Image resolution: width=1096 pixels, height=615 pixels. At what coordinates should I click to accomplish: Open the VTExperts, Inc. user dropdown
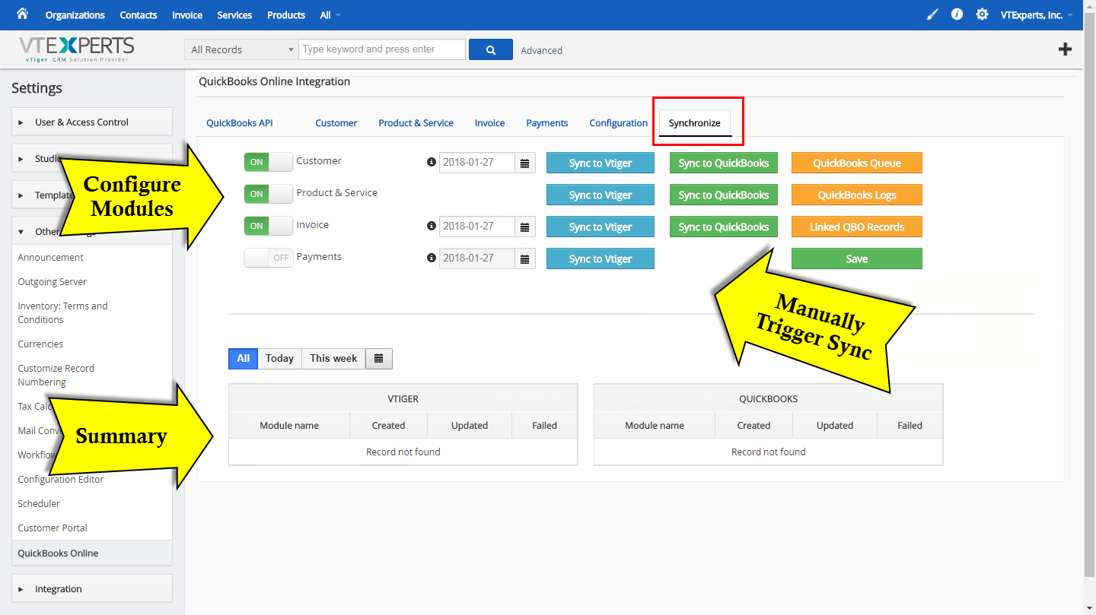coord(1037,15)
